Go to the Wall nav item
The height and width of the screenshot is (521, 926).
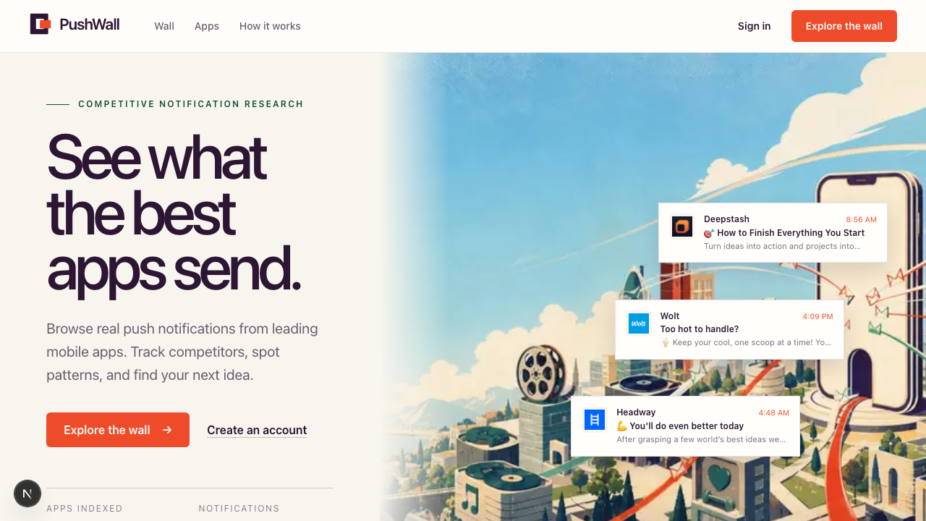[164, 26]
